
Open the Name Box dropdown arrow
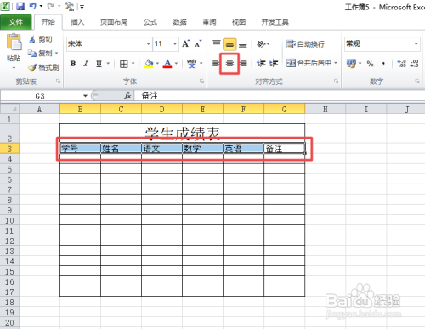(x=85, y=96)
